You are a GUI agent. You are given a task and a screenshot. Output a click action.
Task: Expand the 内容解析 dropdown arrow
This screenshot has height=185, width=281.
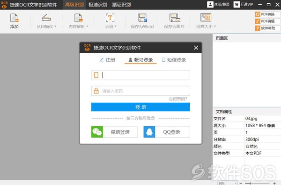coord(87,27)
